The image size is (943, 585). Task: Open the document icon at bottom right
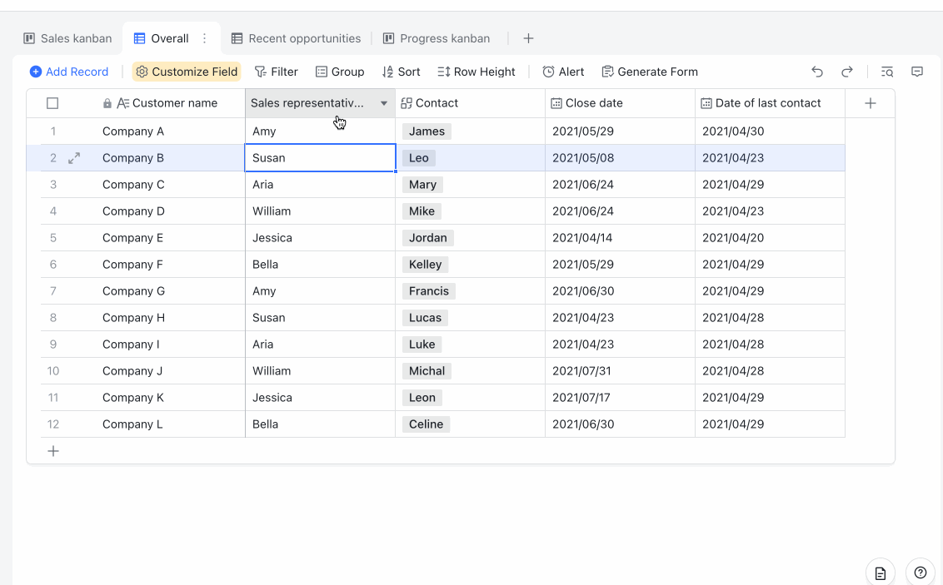[881, 573]
